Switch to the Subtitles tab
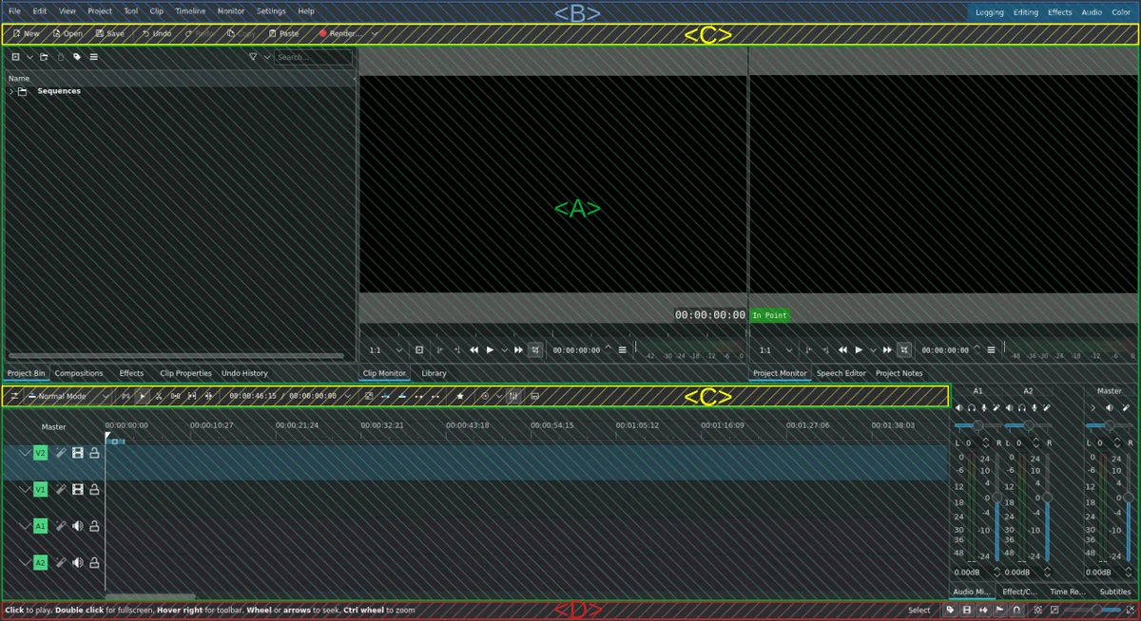The width and height of the screenshot is (1141, 621). 1115,592
